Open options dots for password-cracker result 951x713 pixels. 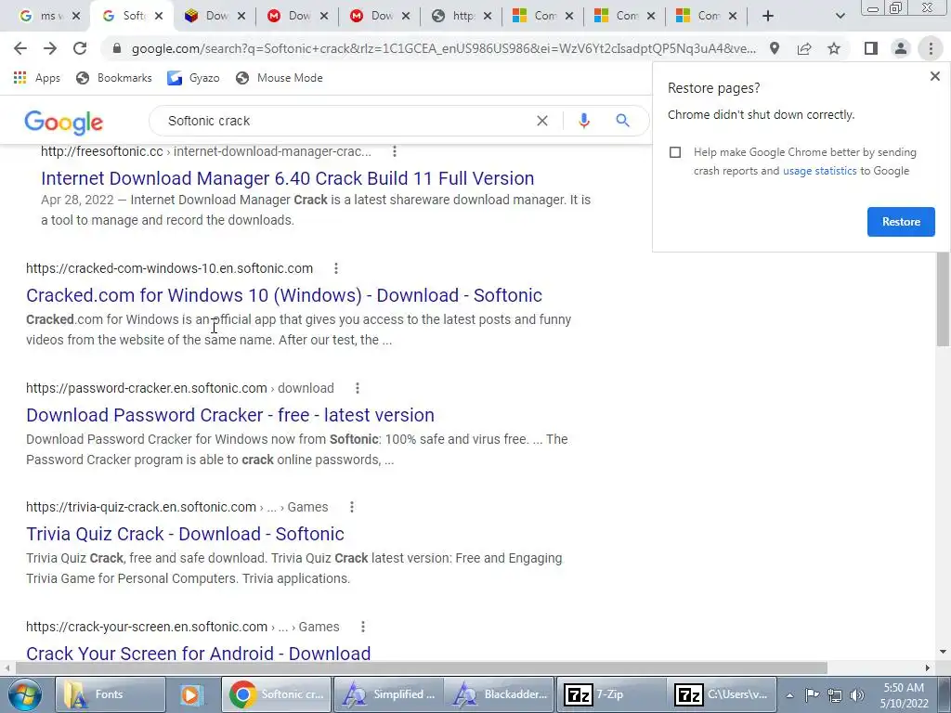click(358, 387)
